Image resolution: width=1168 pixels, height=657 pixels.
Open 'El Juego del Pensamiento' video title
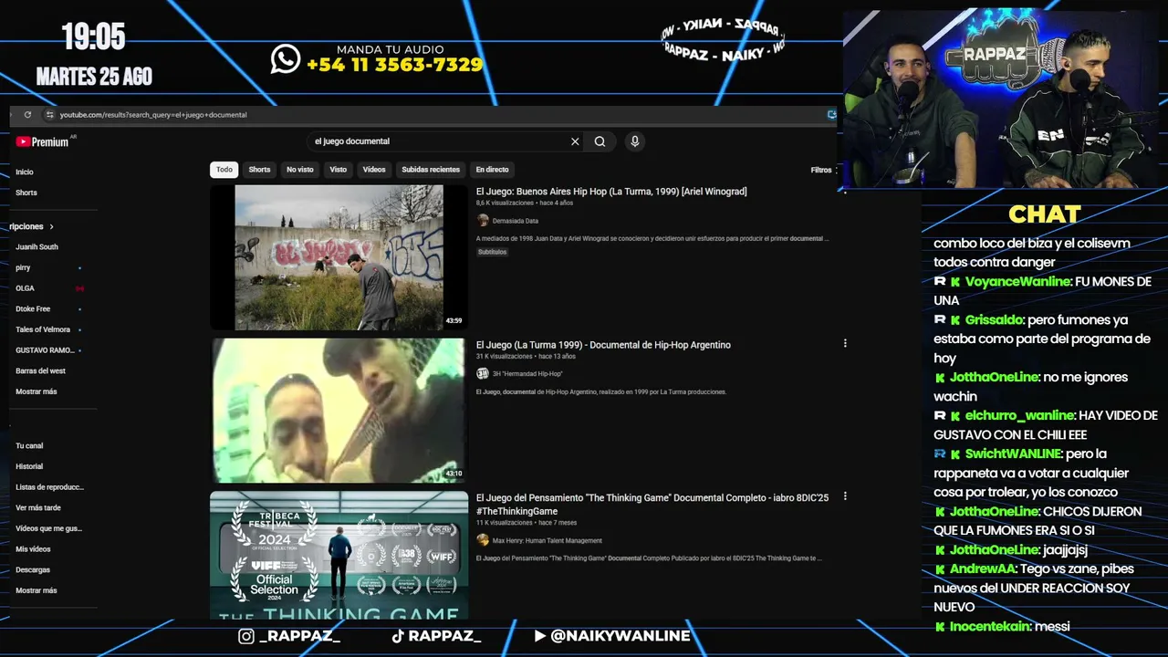point(652,504)
